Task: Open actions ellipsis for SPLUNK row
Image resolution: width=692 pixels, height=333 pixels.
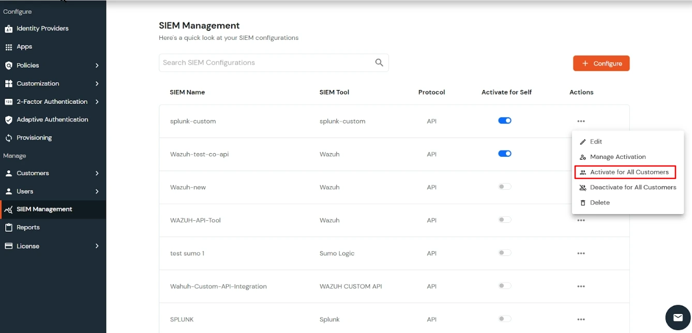Action: (x=581, y=320)
